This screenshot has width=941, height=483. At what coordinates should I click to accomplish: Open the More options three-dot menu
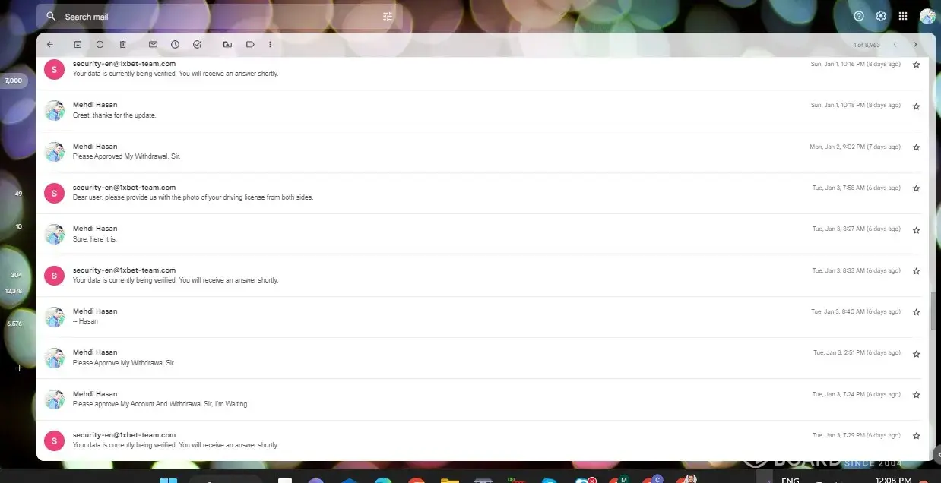tap(270, 45)
